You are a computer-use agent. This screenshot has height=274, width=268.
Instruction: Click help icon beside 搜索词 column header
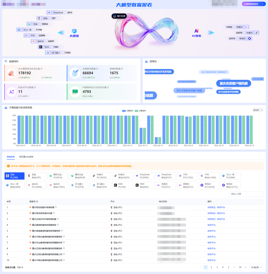click(37, 202)
